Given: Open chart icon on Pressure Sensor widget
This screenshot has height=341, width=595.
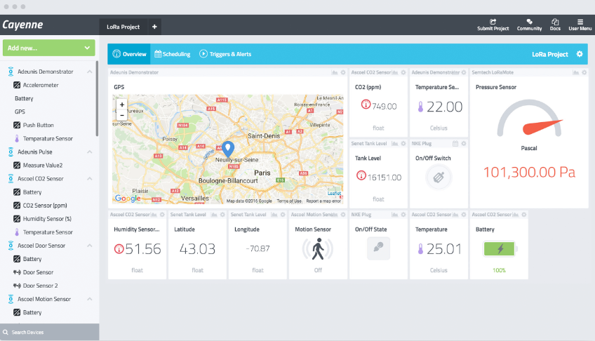Looking at the screenshot, I should tap(575, 72).
